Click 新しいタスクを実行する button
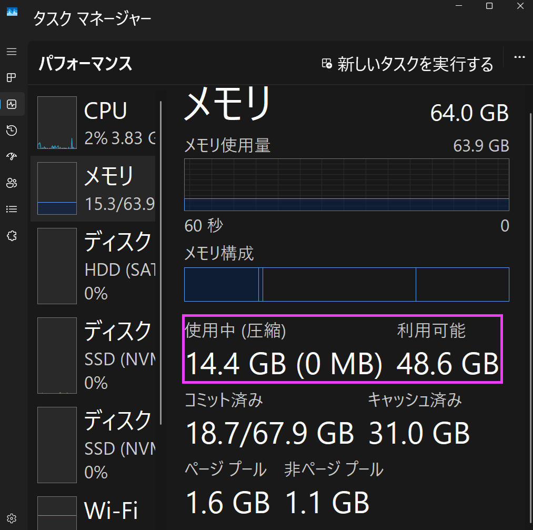Image resolution: width=533 pixels, height=530 pixels. click(408, 64)
